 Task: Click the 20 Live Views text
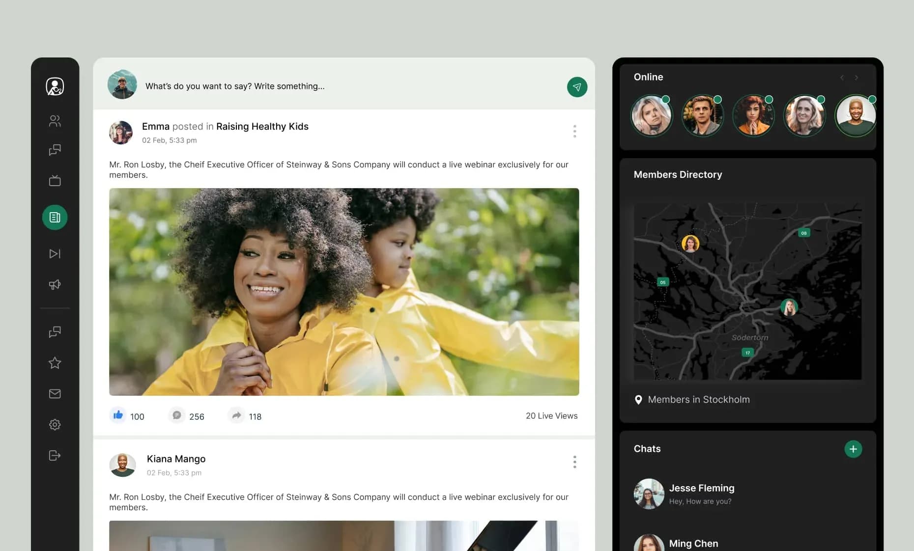coord(552,416)
